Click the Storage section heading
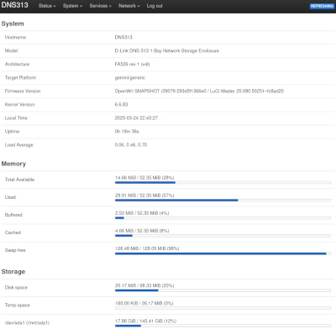Screen dimensions: 336x329 13,272
